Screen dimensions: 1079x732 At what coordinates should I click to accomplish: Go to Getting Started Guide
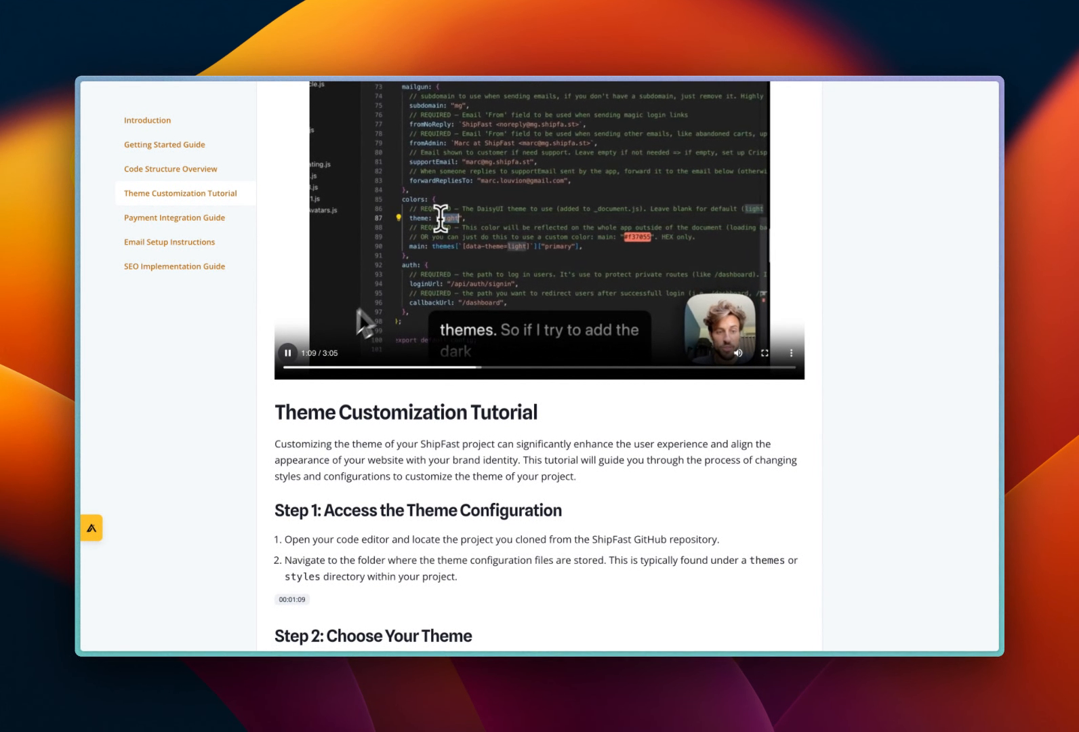pos(164,145)
